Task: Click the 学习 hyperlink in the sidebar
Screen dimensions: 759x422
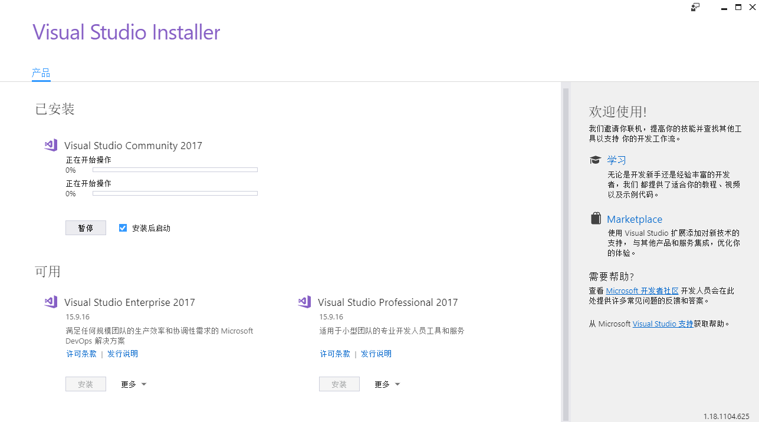Action: (616, 159)
